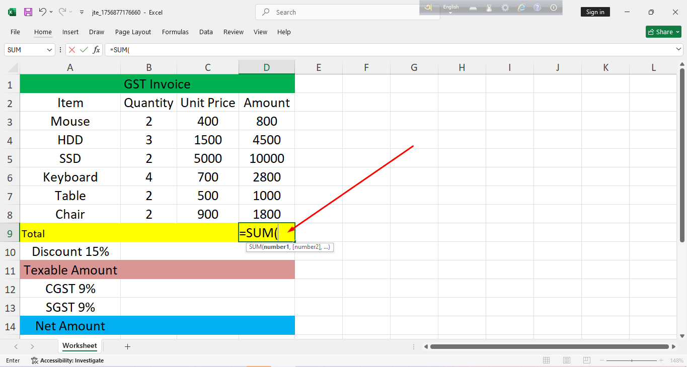The height and width of the screenshot is (367, 687).
Task: Click the Save icon in title bar
Action: [x=28, y=12]
